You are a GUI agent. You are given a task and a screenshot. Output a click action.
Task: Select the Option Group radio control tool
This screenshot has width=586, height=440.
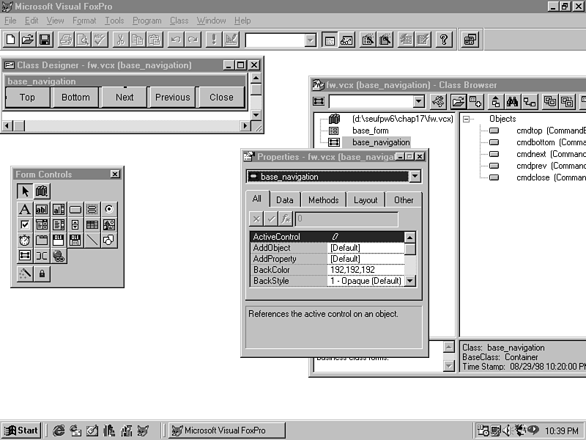pos(109,210)
